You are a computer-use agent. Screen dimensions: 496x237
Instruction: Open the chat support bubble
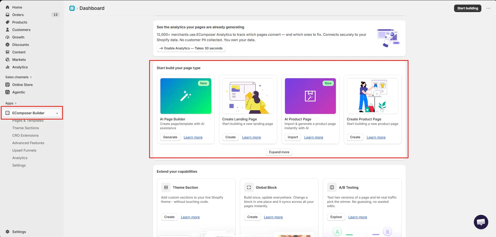pos(481,222)
